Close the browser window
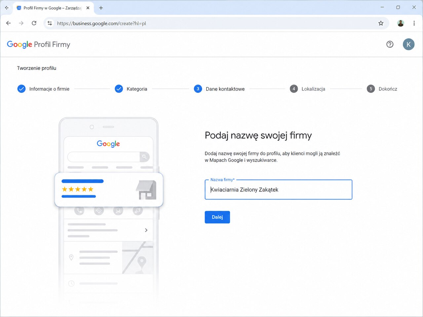 point(414,7)
